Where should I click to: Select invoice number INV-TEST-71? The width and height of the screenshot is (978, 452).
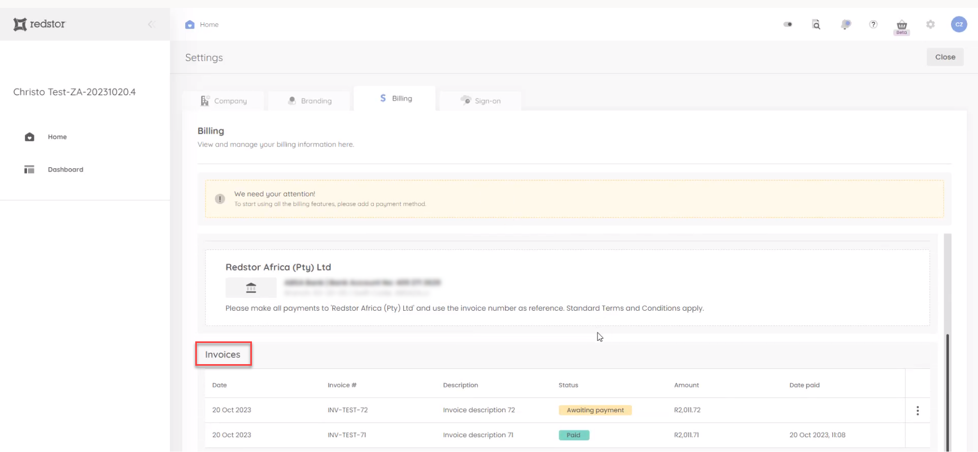[347, 435]
